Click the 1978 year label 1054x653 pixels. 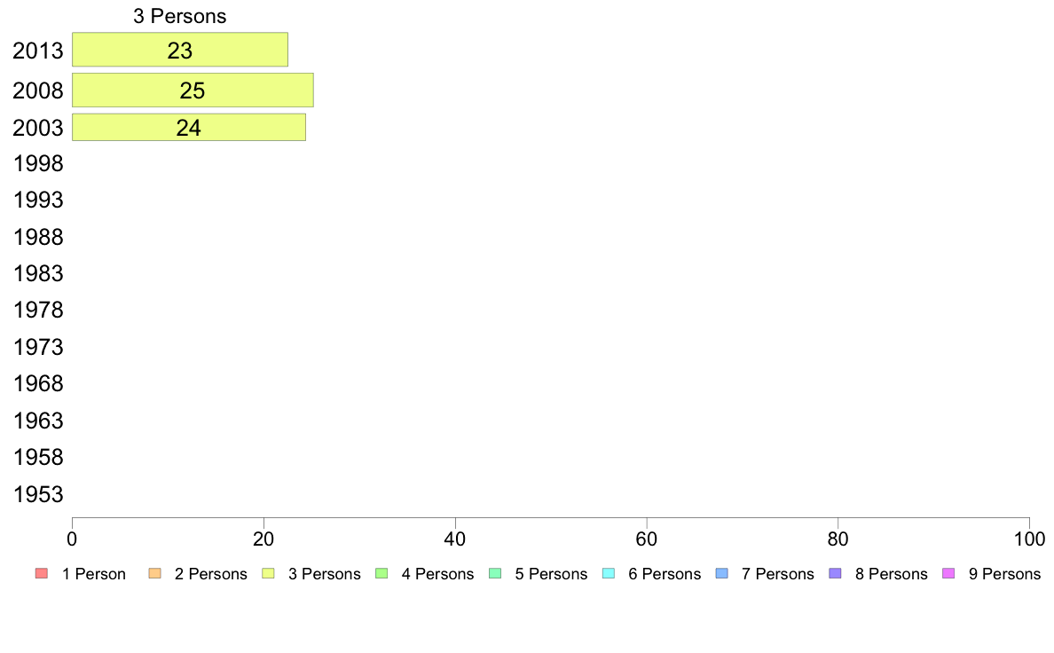point(38,311)
